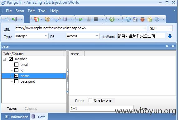Switch to the Information tab

(x=16, y=117)
